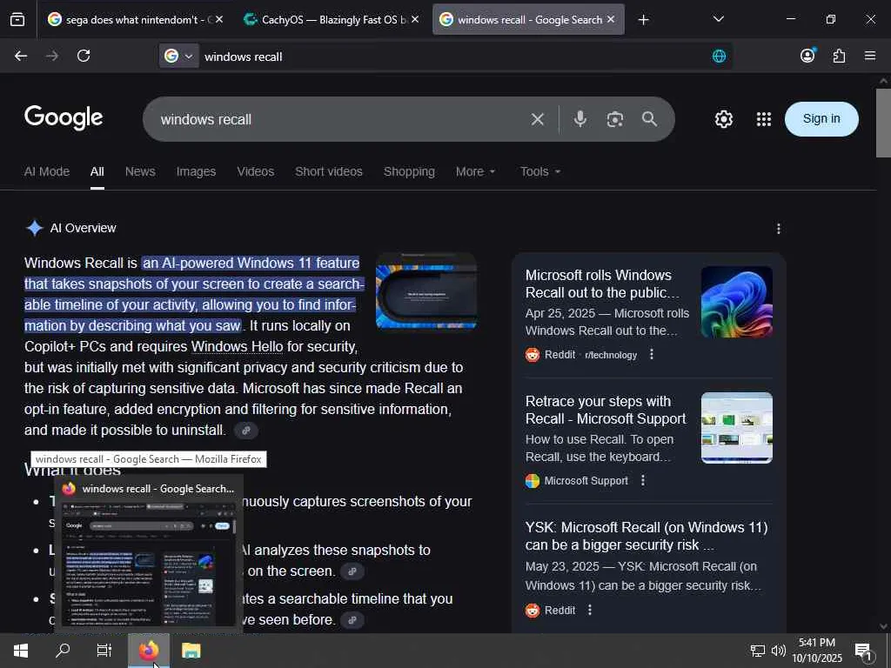Click source chip after 'on the screen'
This screenshot has height=668, width=891.
click(x=352, y=571)
